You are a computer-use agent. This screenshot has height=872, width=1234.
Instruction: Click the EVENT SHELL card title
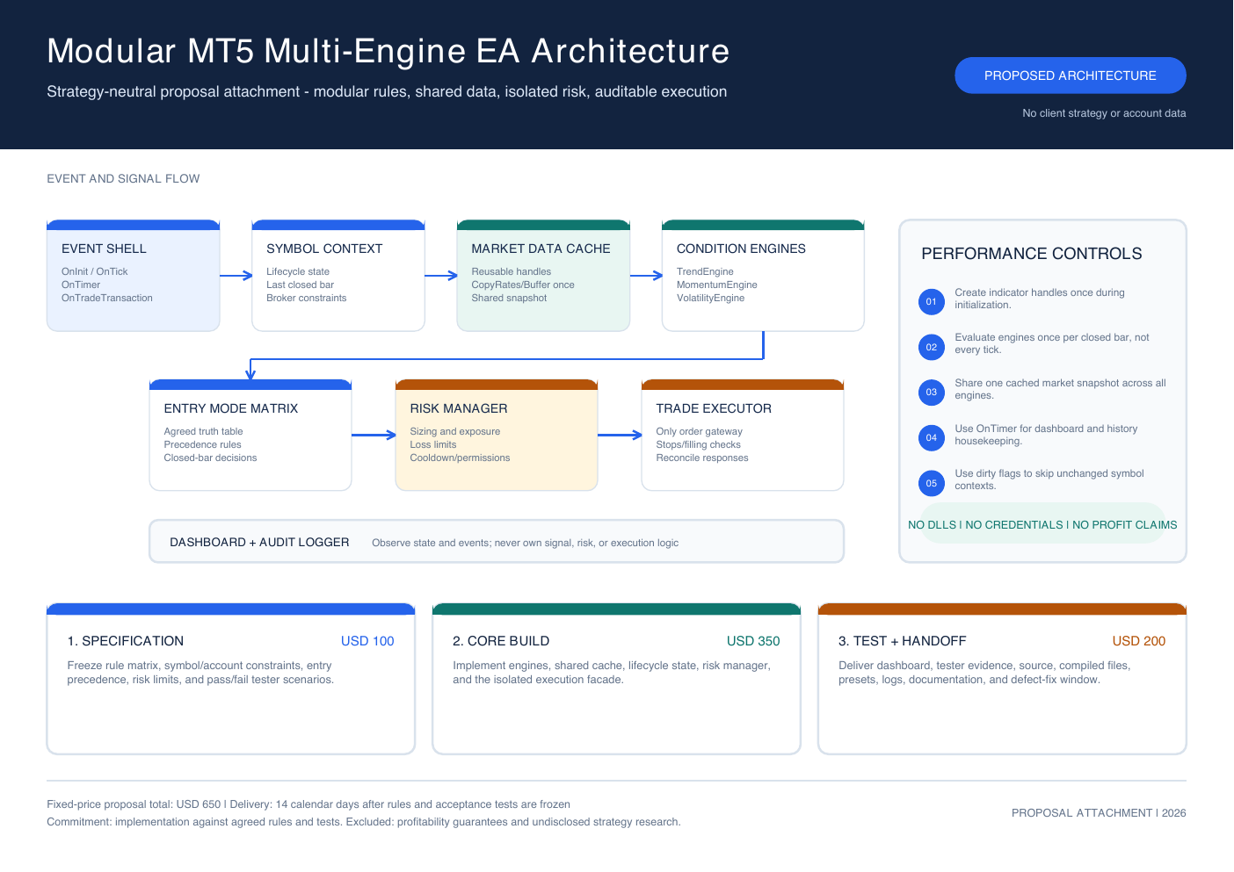[104, 249]
